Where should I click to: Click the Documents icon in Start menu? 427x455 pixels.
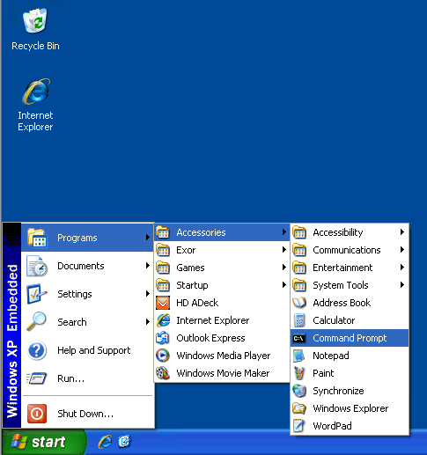tap(37, 266)
